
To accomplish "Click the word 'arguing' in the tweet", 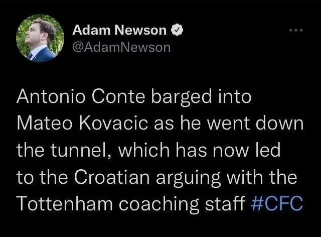I will [189, 178].
